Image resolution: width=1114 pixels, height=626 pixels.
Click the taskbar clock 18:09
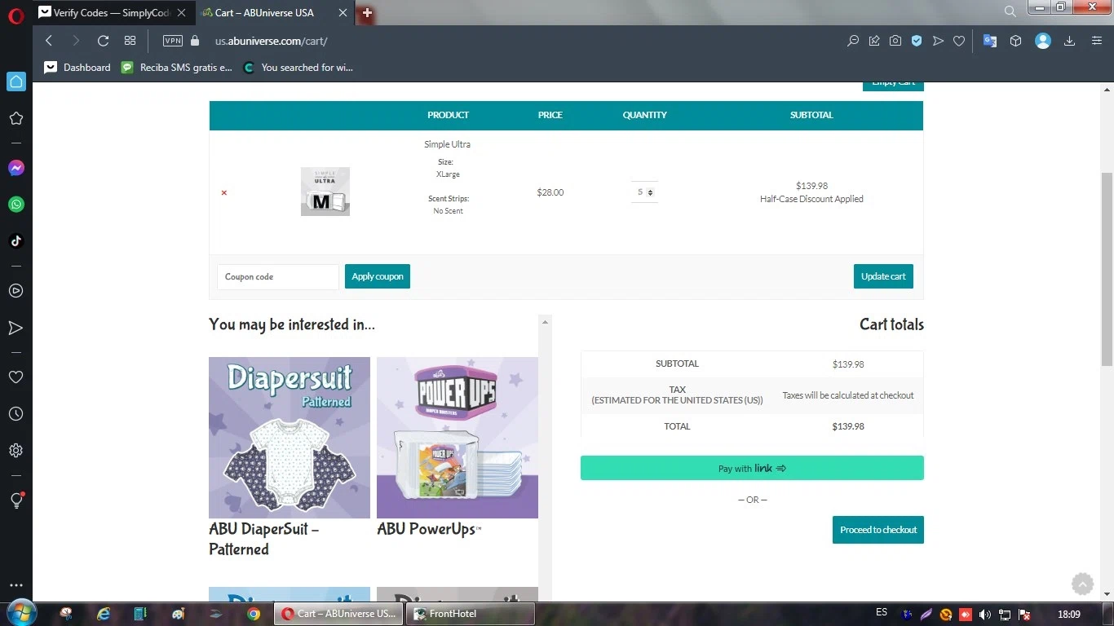pos(1068,614)
